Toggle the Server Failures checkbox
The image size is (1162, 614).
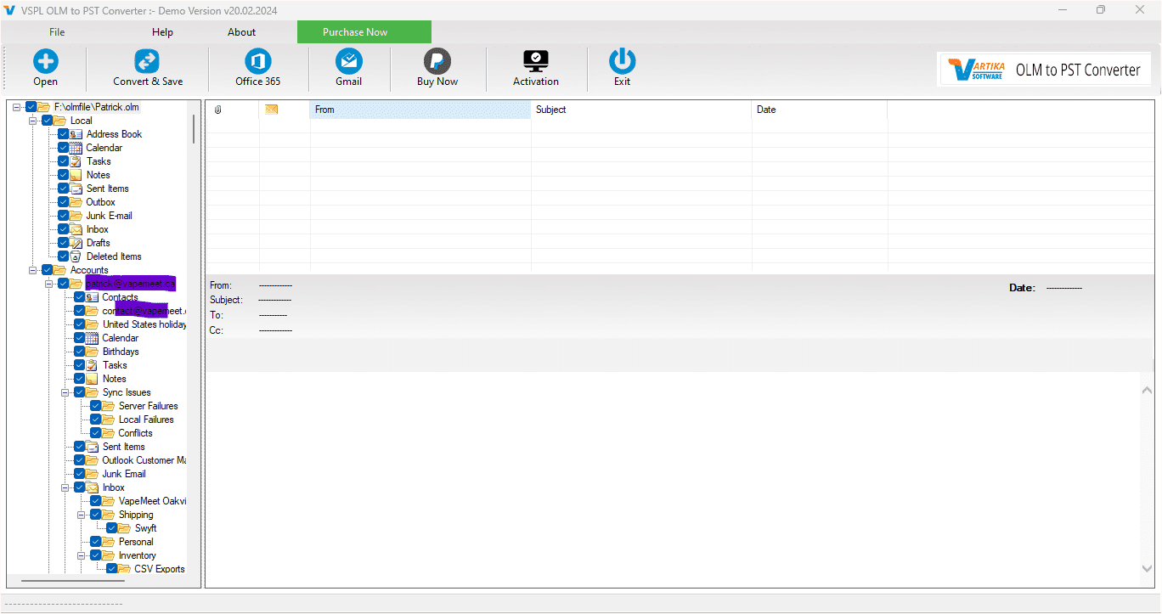(x=96, y=406)
